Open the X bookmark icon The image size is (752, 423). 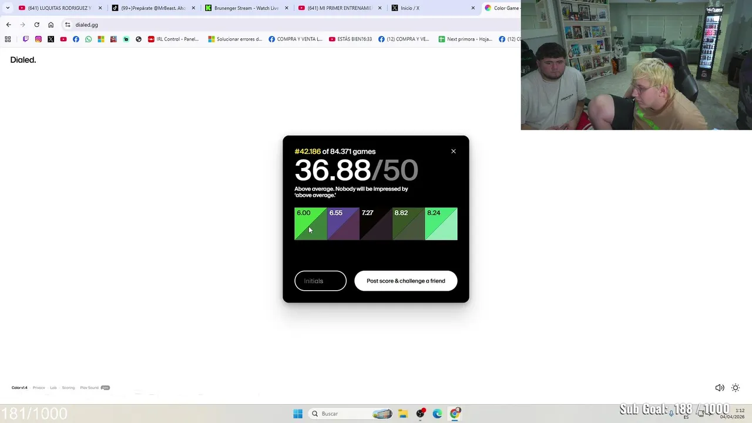pos(51,39)
